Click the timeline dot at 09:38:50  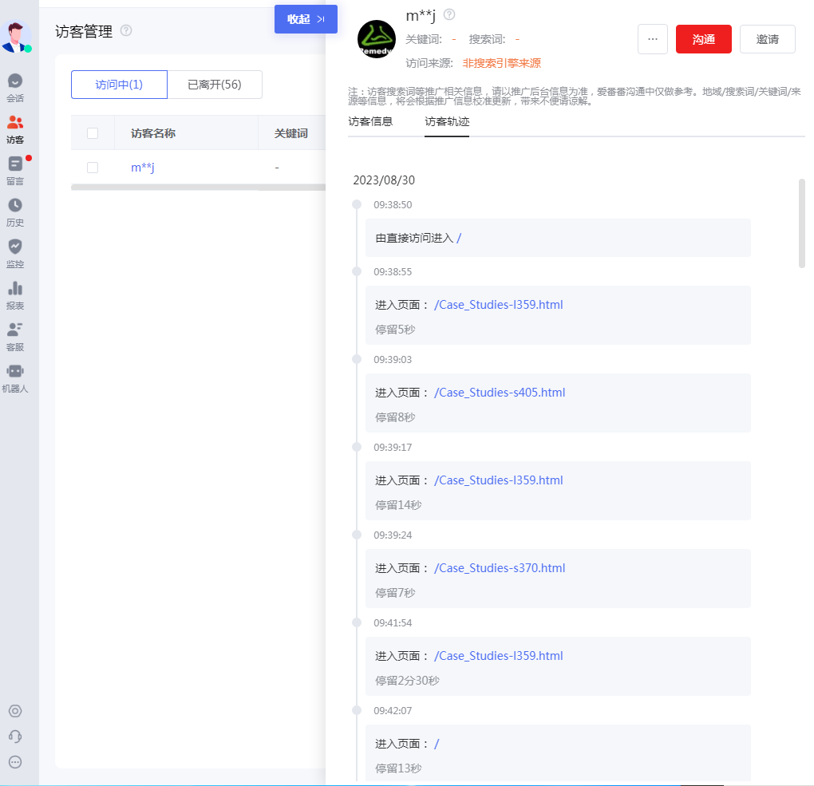click(357, 204)
